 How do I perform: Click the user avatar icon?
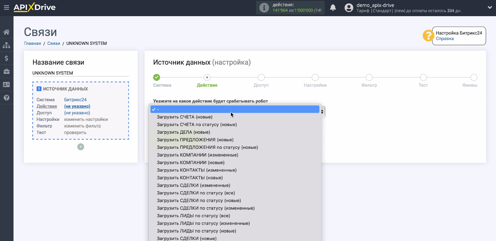click(x=349, y=8)
